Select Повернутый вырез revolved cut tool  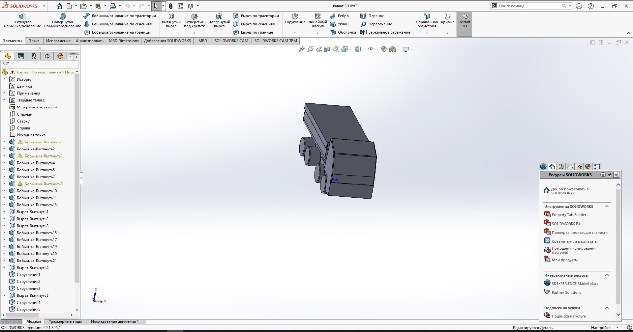[x=219, y=21]
